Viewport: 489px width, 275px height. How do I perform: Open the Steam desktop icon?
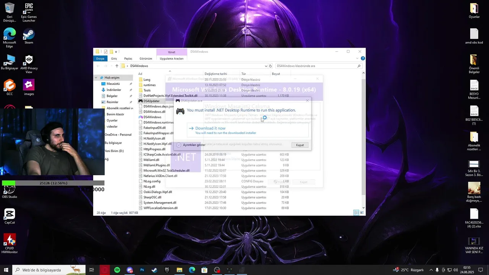[x=29, y=36]
